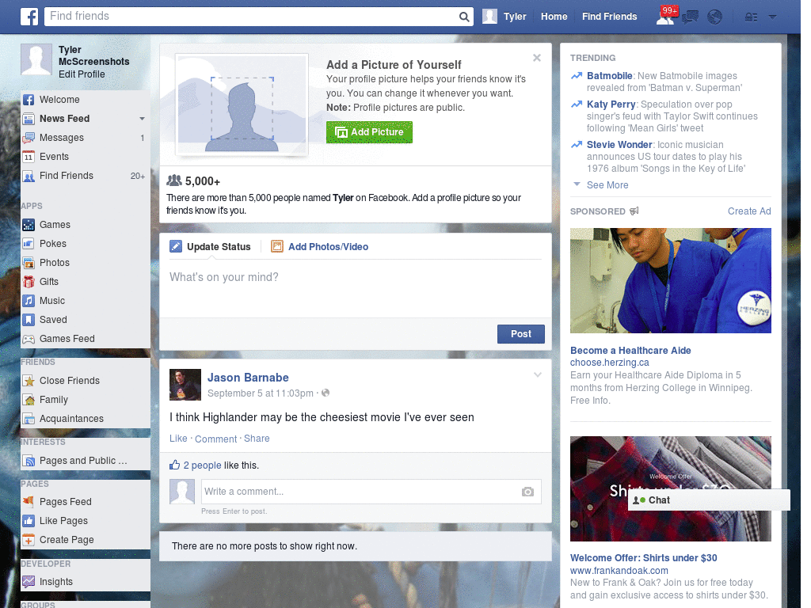The width and height of the screenshot is (811, 608).
Task: Click the Family house icon
Action: point(29,400)
